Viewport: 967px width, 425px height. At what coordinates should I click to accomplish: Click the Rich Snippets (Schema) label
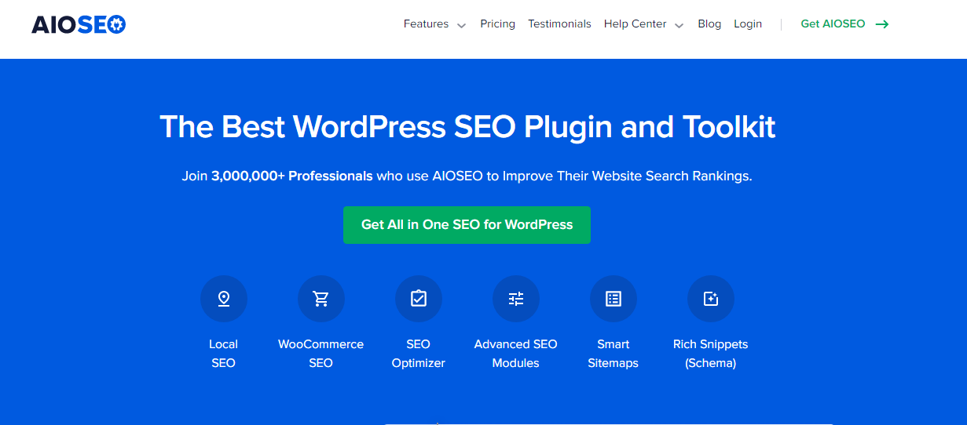(711, 354)
